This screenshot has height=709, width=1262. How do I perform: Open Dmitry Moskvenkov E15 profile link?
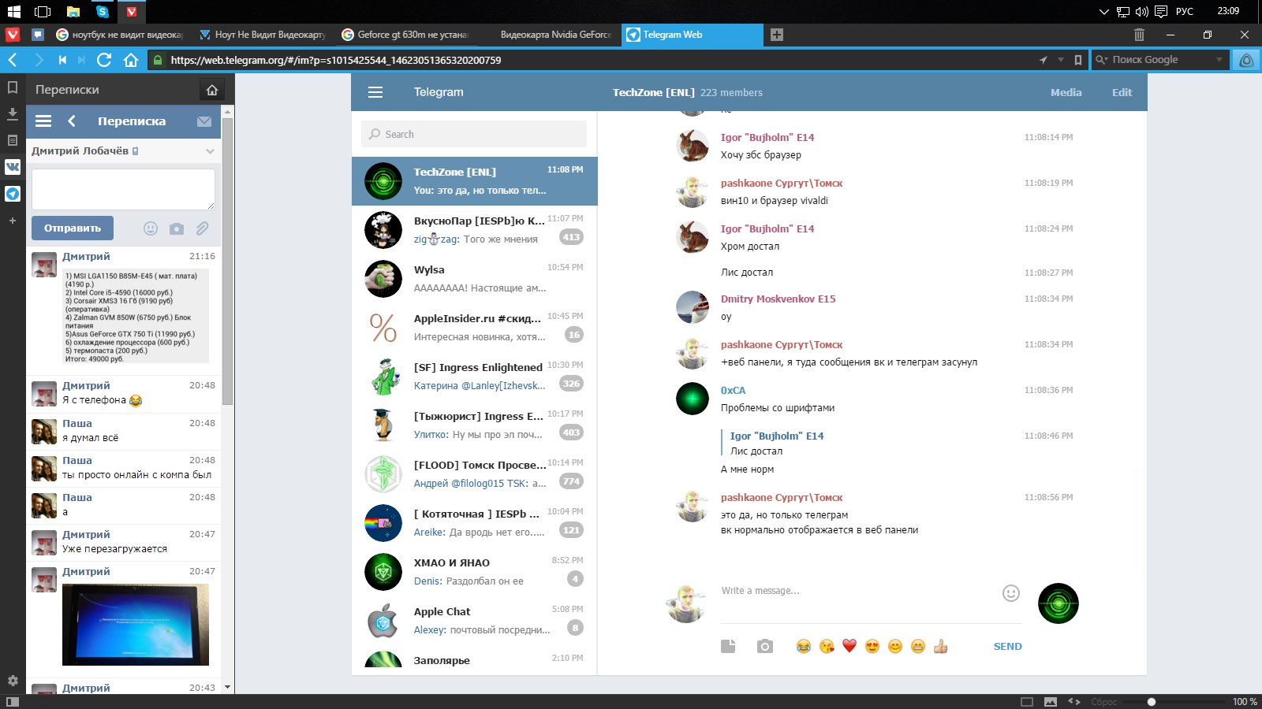click(x=778, y=299)
